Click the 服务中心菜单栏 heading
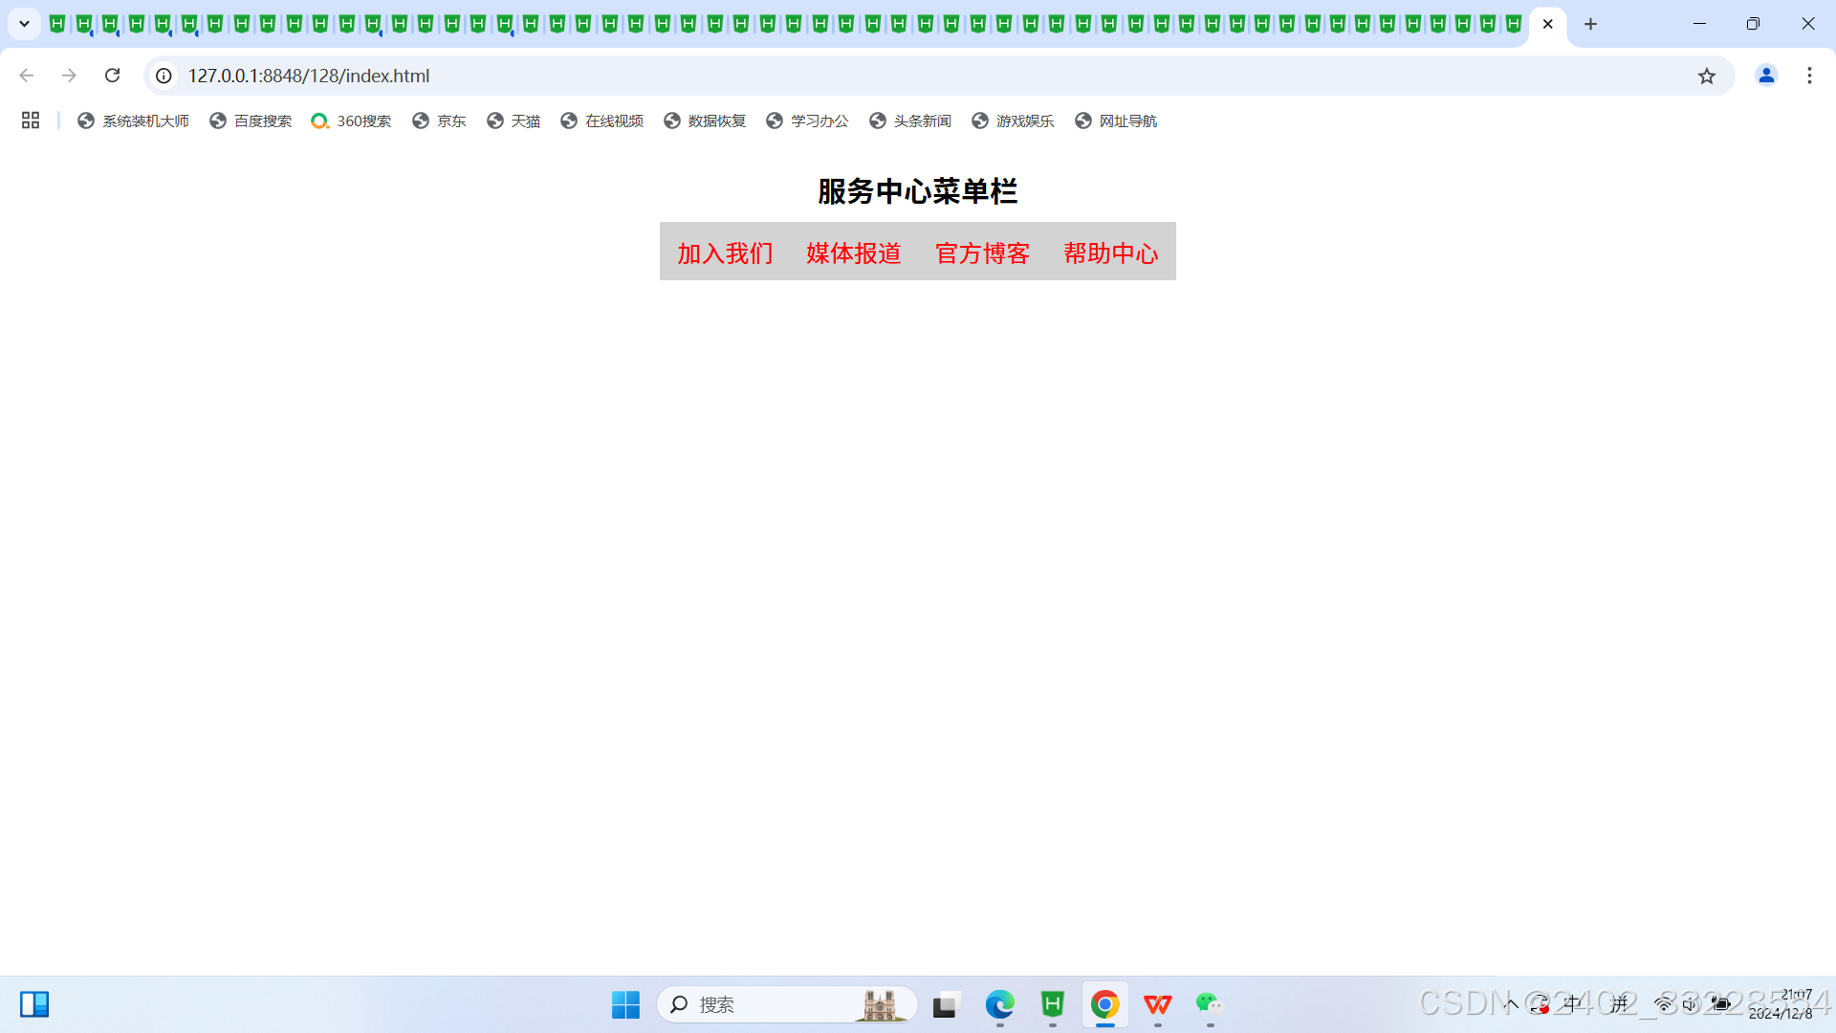Image resolution: width=1836 pixels, height=1033 pixels. 918,191
